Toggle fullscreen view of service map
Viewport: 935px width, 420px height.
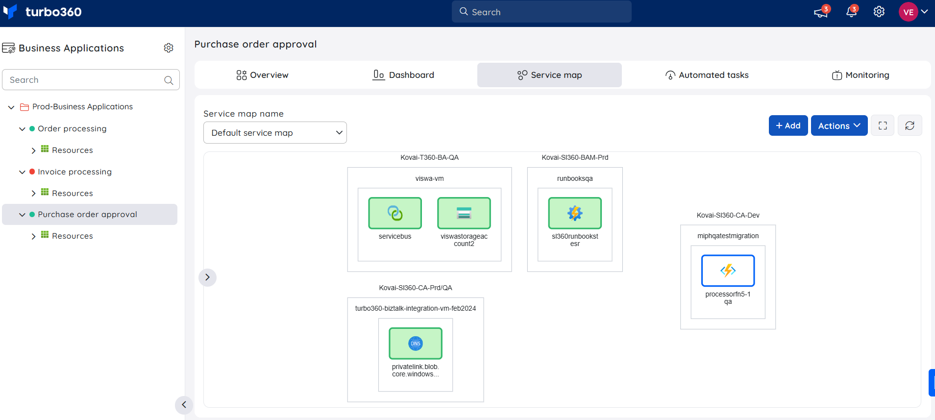pos(883,125)
